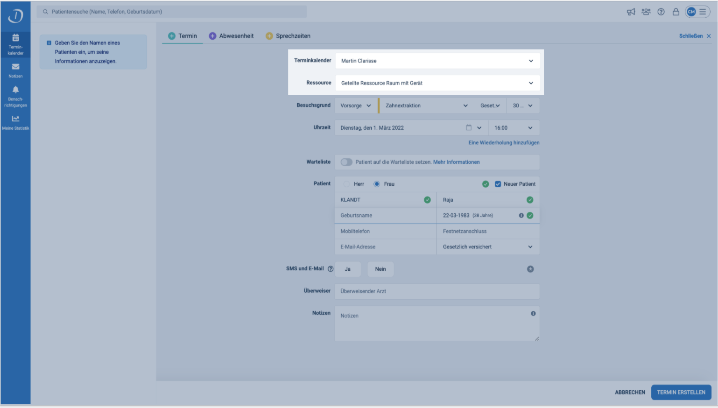Image resolution: width=718 pixels, height=408 pixels.
Task: Open the Zahnextraktion dropdown
Action: [426, 106]
